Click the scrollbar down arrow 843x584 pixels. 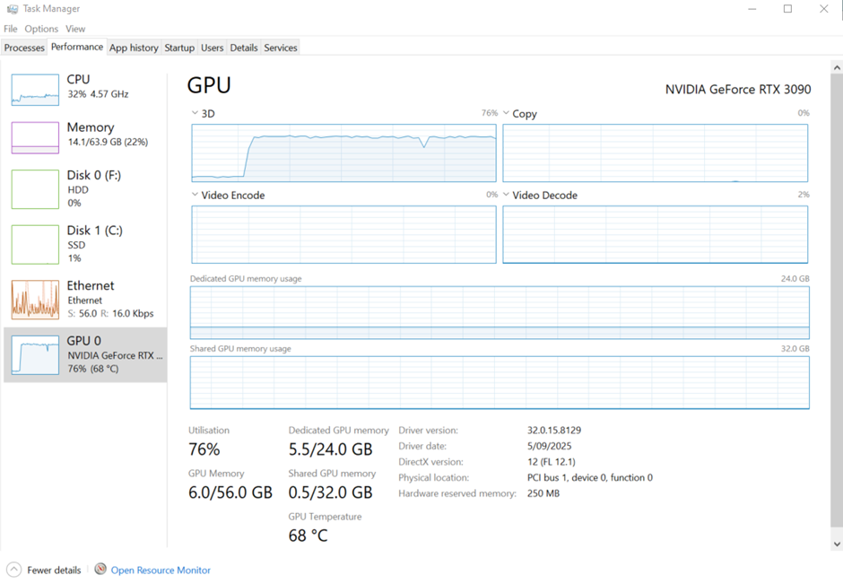(837, 544)
